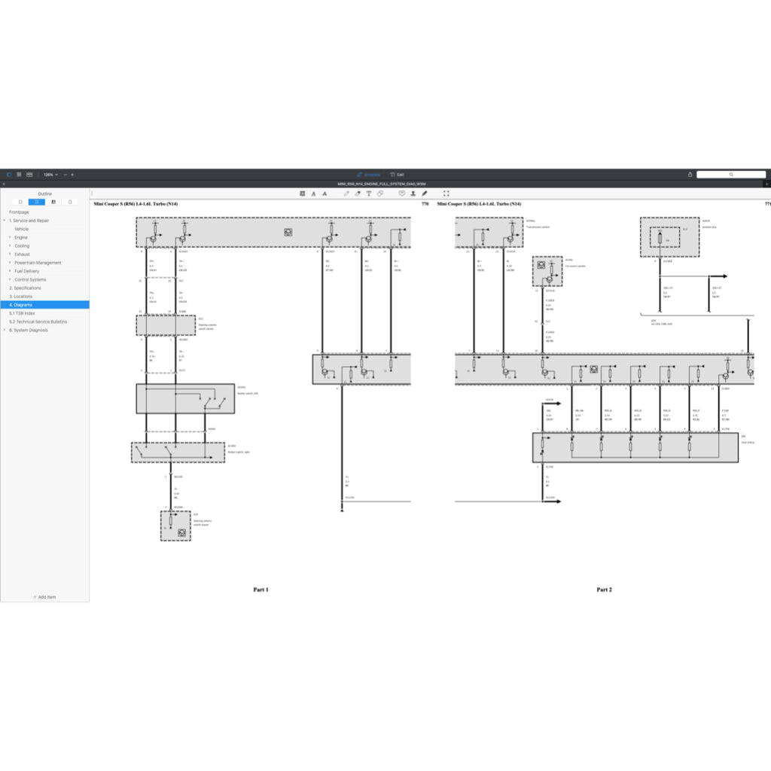The height and width of the screenshot is (771, 771).
Task: Click the share icon in title bar
Action: (690, 175)
